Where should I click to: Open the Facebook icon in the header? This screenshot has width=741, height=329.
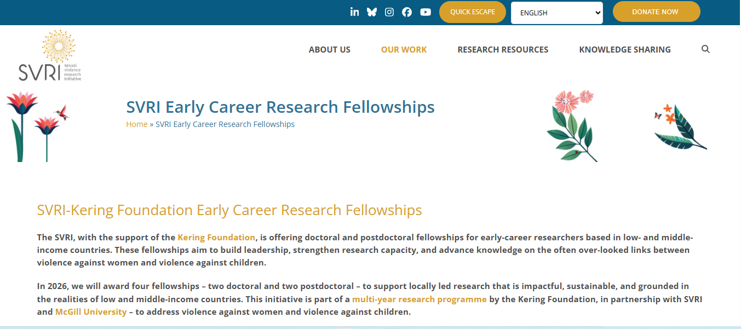coord(407,11)
